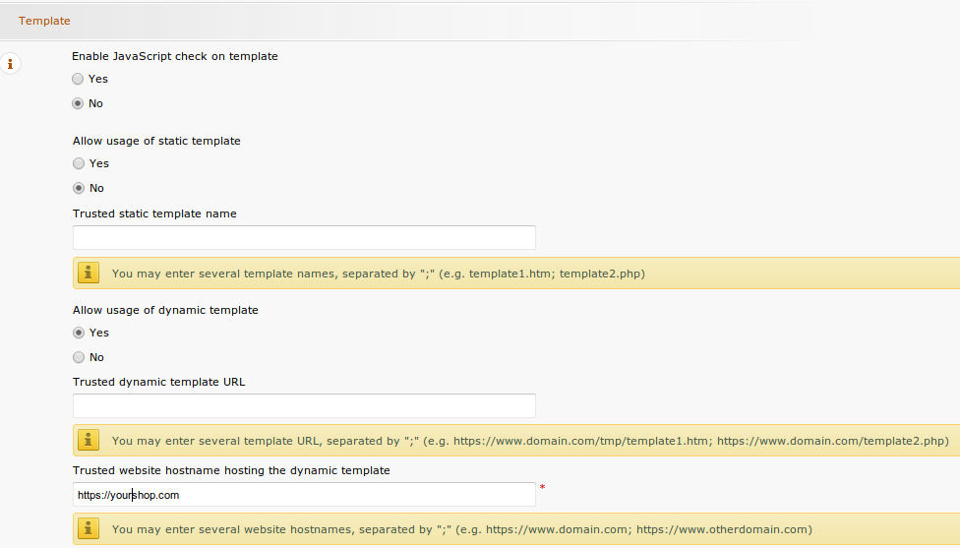The image size is (960, 548).
Task: Click into Trusted dynamic template URL field
Action: click(x=304, y=405)
